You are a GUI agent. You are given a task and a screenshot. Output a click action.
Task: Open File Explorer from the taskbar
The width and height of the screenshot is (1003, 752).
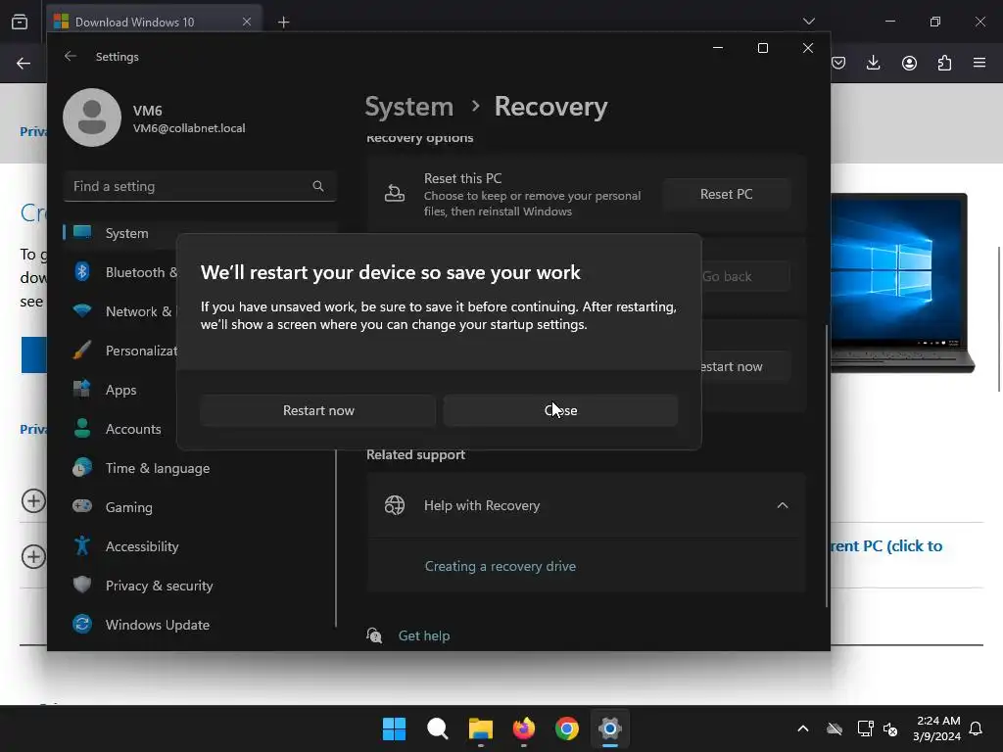pyautogui.click(x=480, y=728)
